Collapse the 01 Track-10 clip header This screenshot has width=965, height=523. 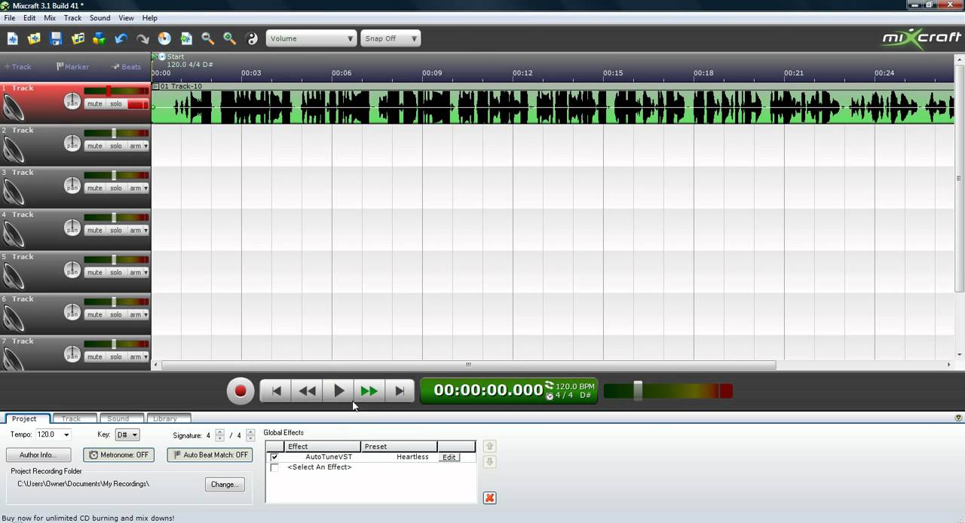coord(156,87)
